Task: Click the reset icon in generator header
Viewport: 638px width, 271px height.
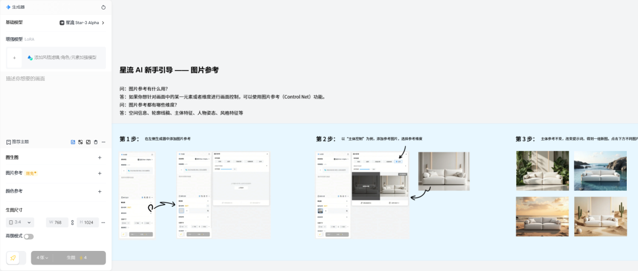Action: [103, 7]
